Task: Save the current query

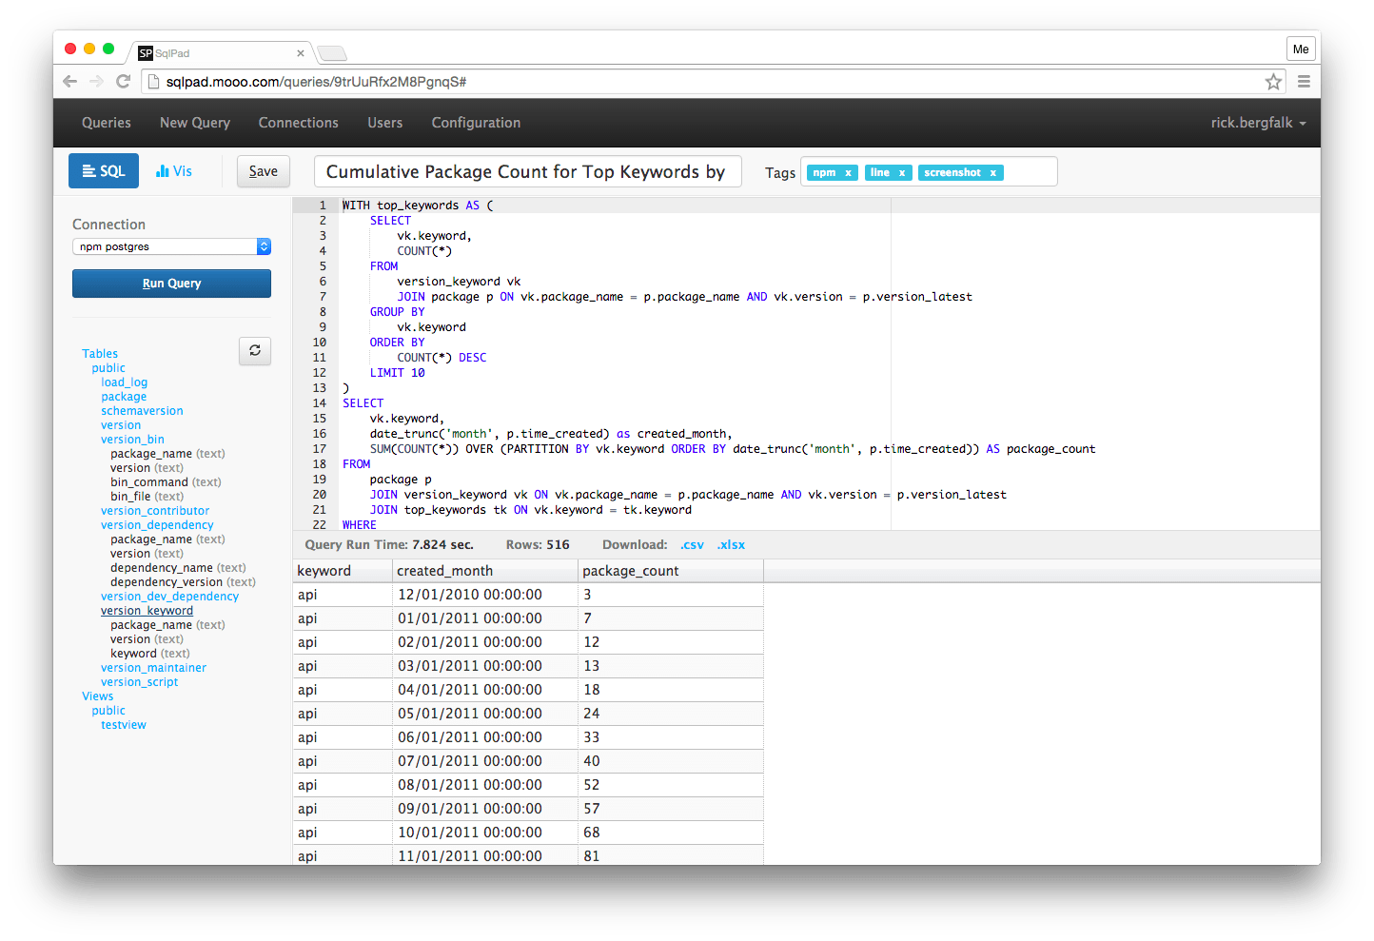Action: (x=264, y=171)
